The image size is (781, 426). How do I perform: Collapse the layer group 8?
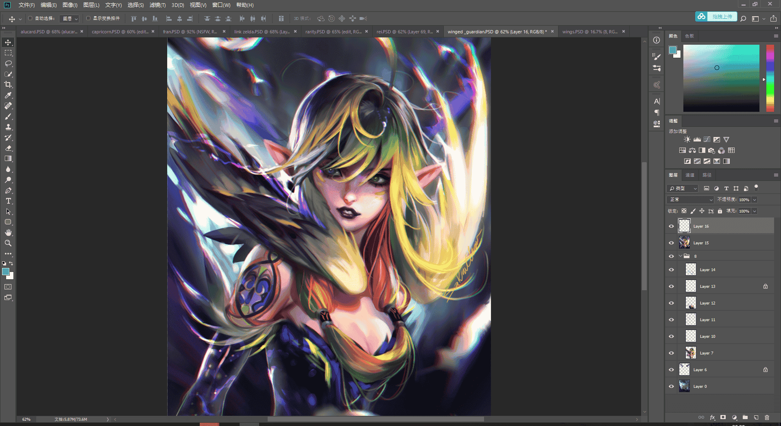pos(681,256)
